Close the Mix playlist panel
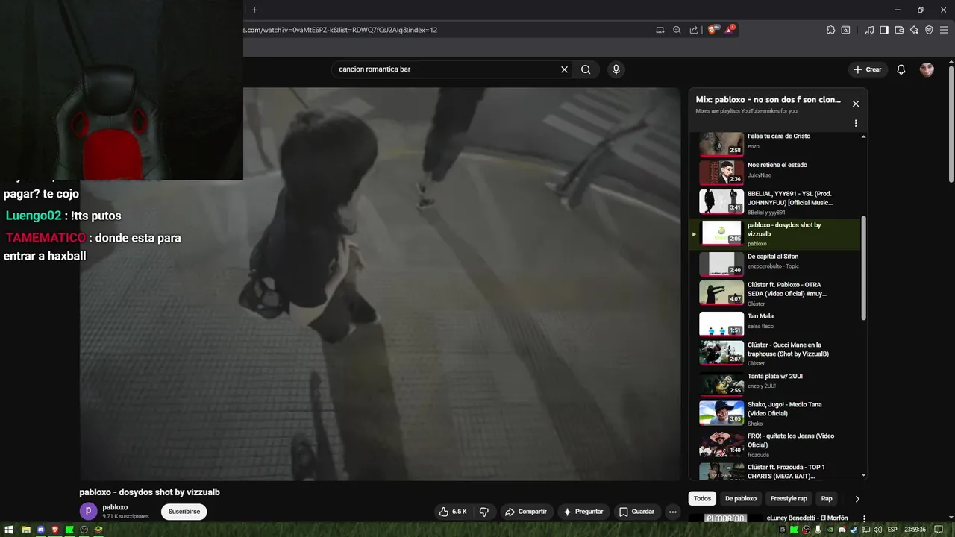 [856, 104]
